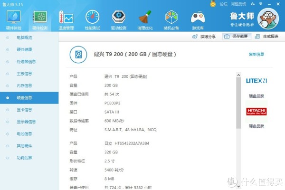Click the firmware value PCE03P3

(112, 103)
